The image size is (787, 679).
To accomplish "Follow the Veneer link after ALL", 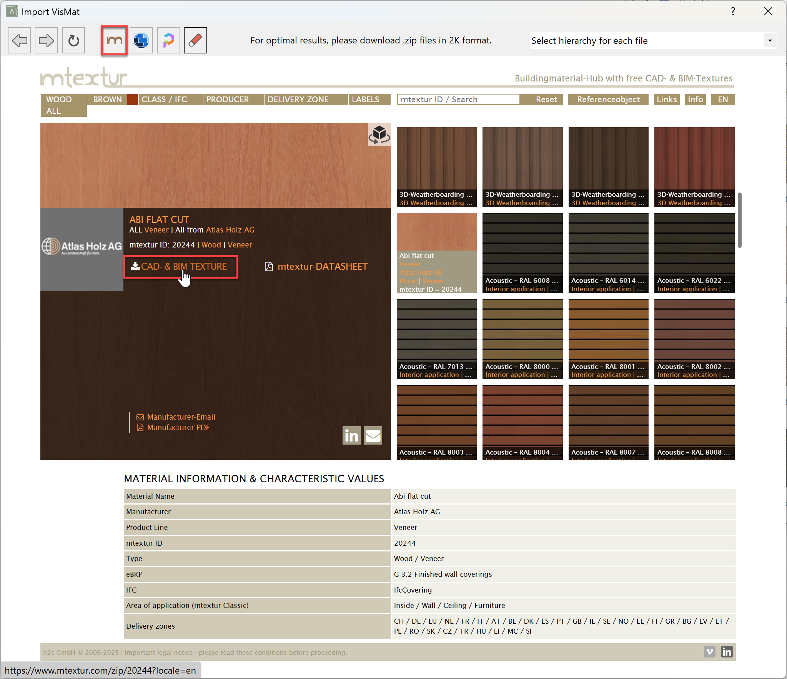I will click(156, 230).
